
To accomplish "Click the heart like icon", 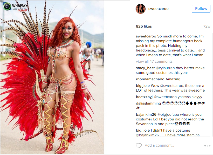I will point(139,145).
